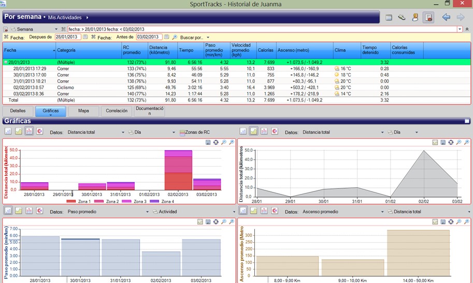The height and width of the screenshot is (283, 473).
Task: Switch Zonas de RC panel to bar chart
Action: 8,131
